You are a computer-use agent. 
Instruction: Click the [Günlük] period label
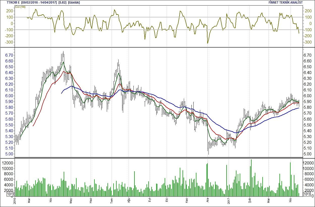pyautogui.click(x=74, y=3)
